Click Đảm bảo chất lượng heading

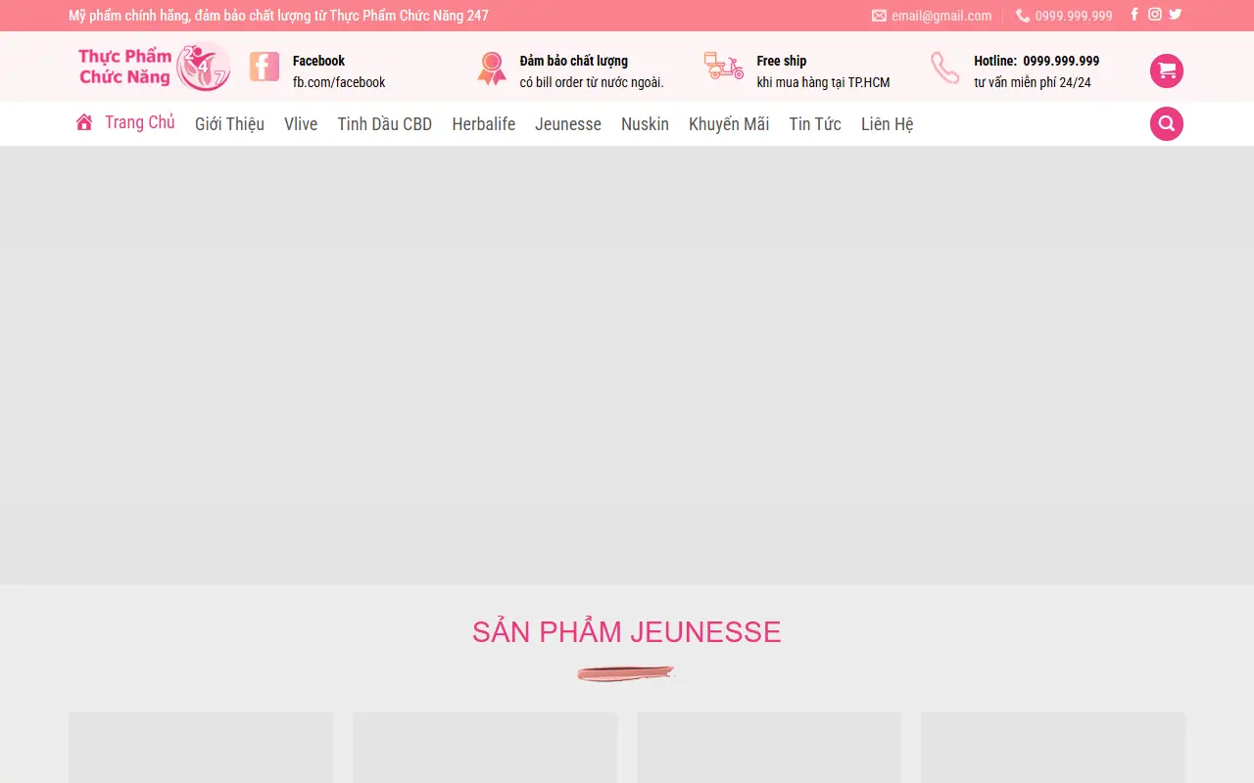574,61
